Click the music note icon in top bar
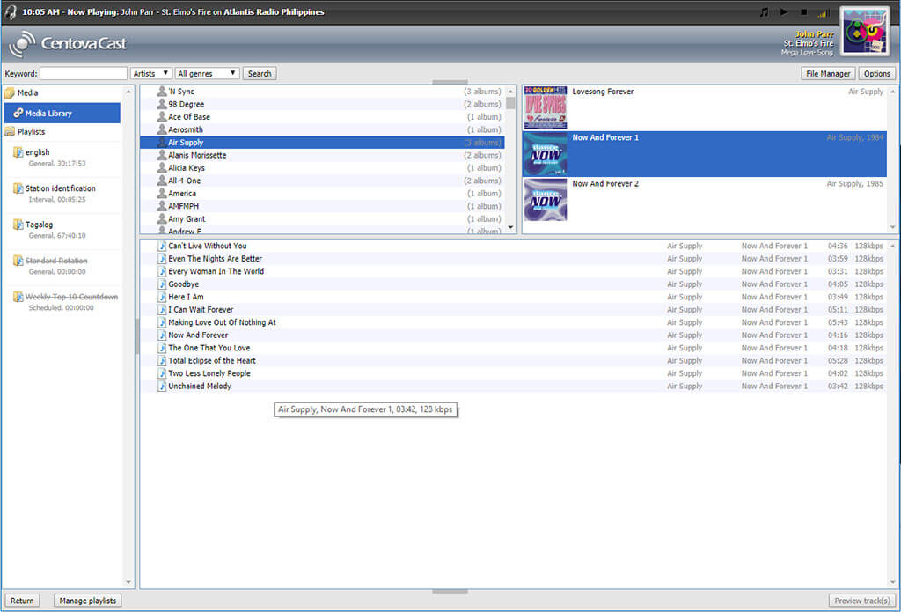 764,12
